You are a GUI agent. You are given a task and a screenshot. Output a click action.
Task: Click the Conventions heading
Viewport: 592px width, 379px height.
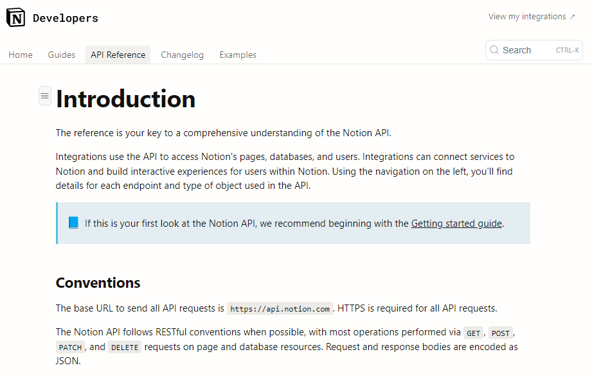98,283
